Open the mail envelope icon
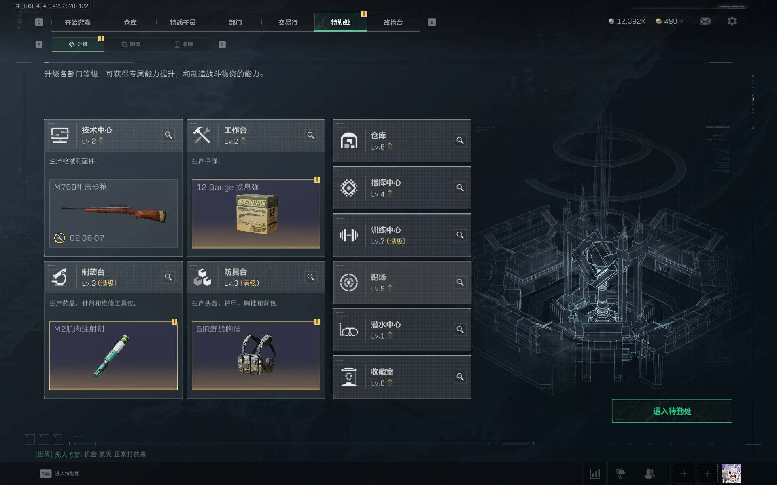777x485 pixels. (x=705, y=21)
